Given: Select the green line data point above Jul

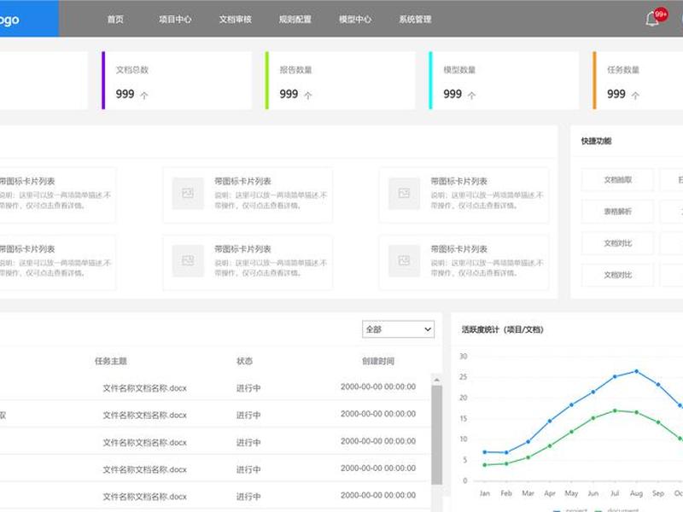Looking at the screenshot, I should (615, 410).
